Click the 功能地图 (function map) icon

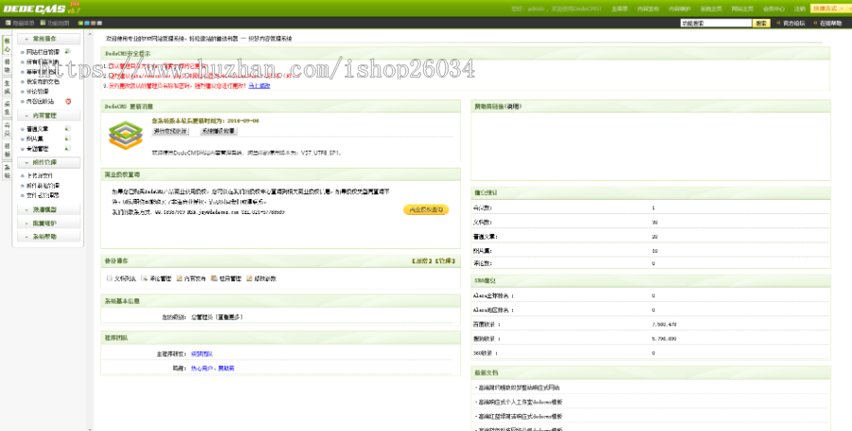click(x=43, y=23)
